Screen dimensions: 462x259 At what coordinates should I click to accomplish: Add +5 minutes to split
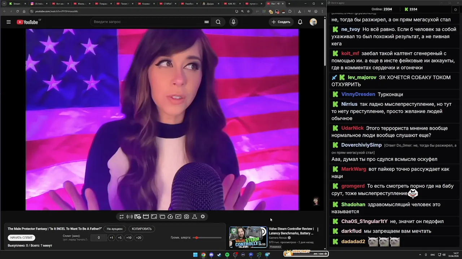click(x=120, y=238)
